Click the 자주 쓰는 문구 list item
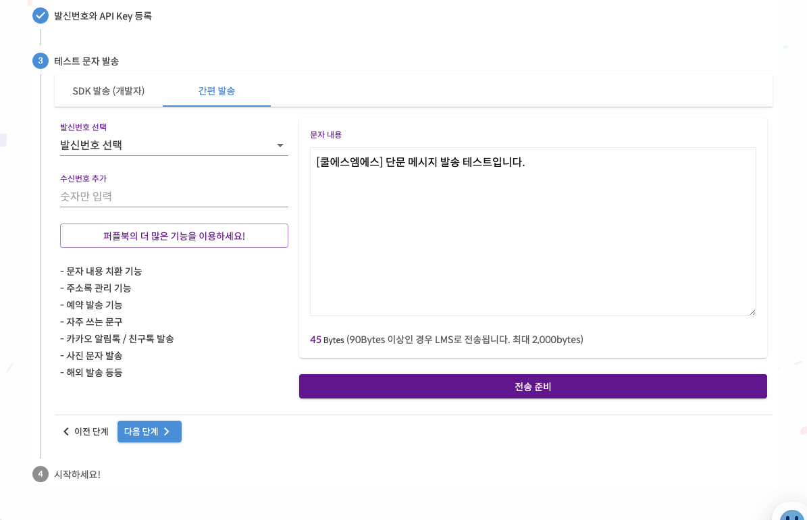This screenshot has height=520, width=807. 91,321
